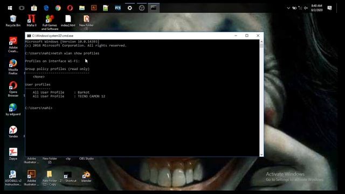
Task: Open the Action Center notifications icon
Action: 329,8
